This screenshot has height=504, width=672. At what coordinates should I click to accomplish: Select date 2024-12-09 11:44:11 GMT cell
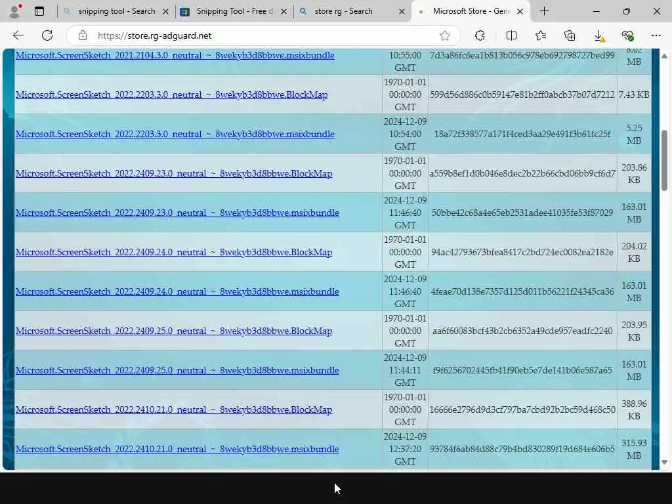pos(405,370)
